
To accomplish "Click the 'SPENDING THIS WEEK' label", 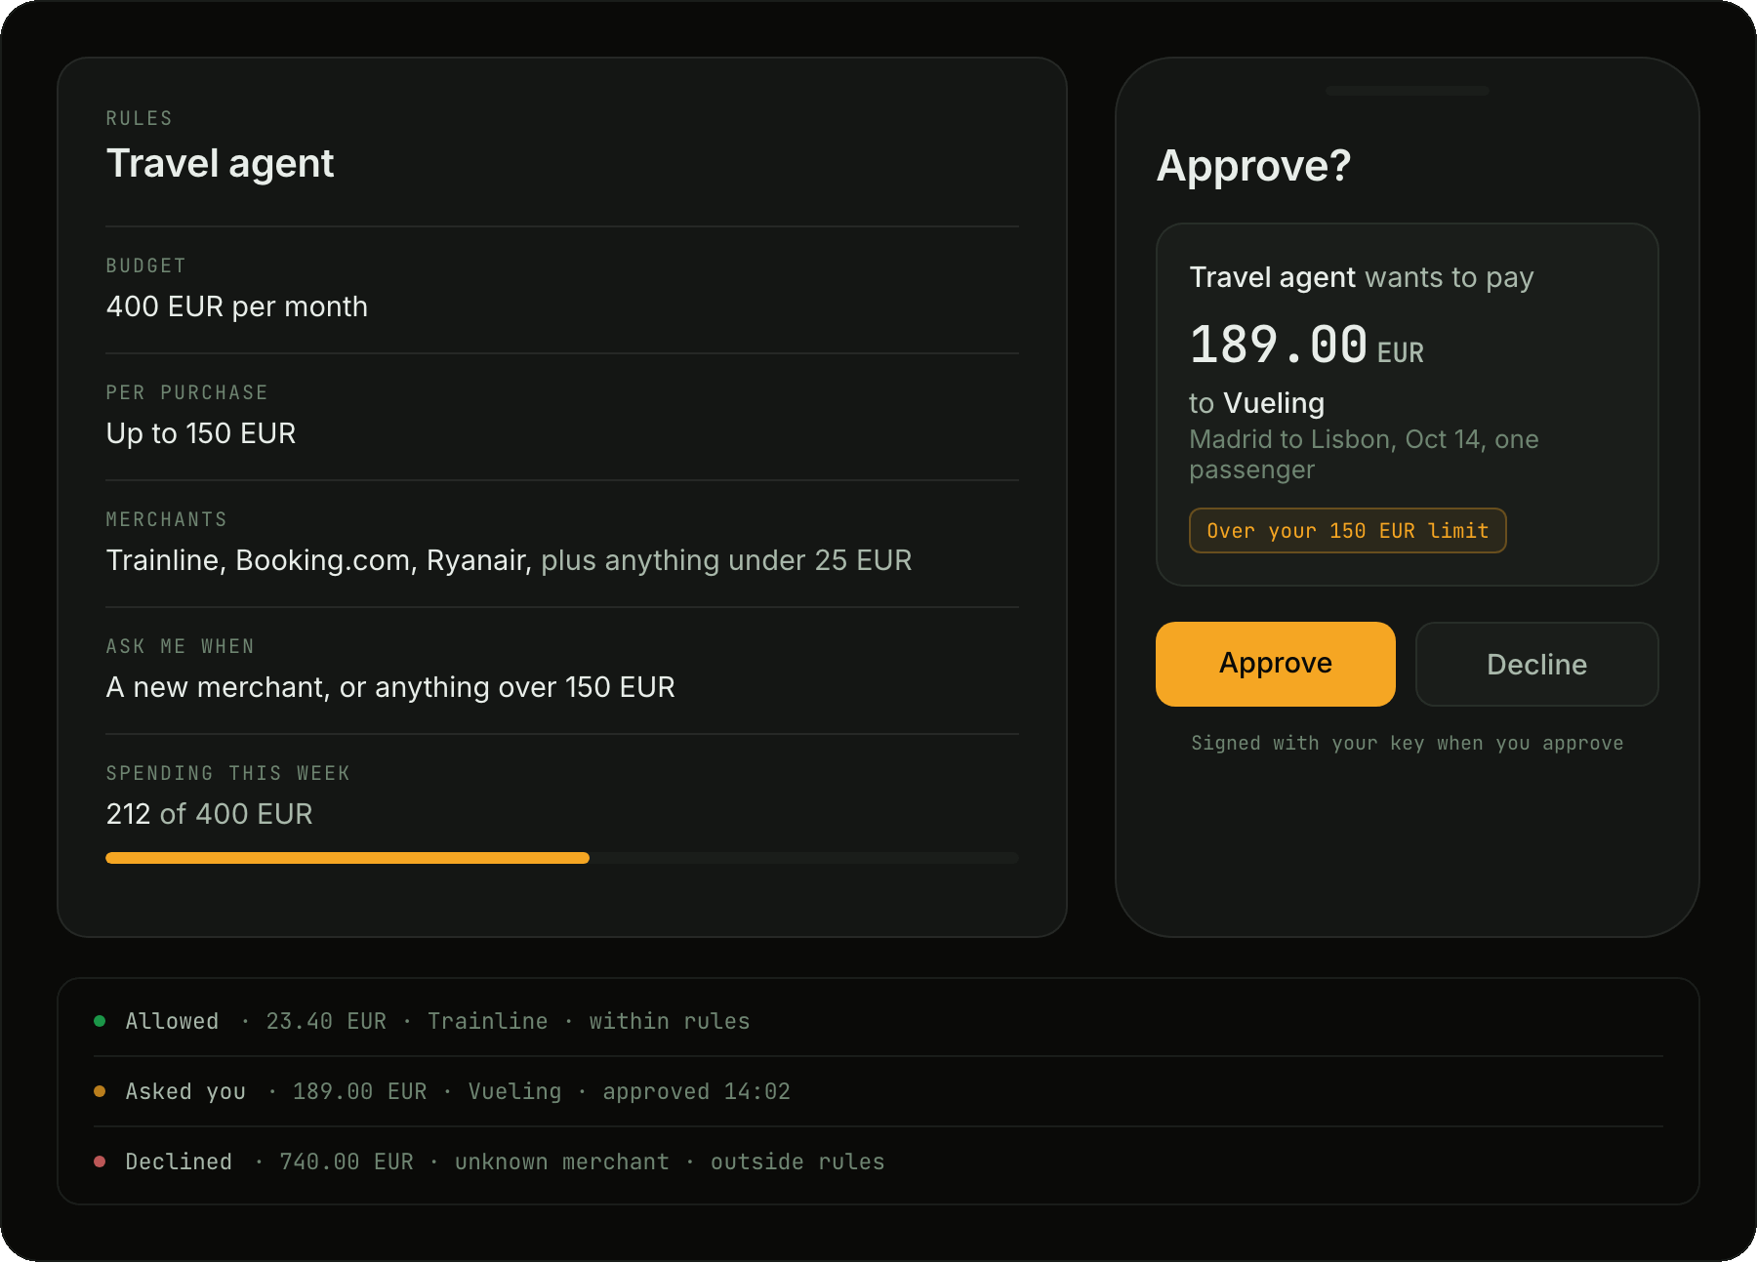I will (x=227, y=773).
